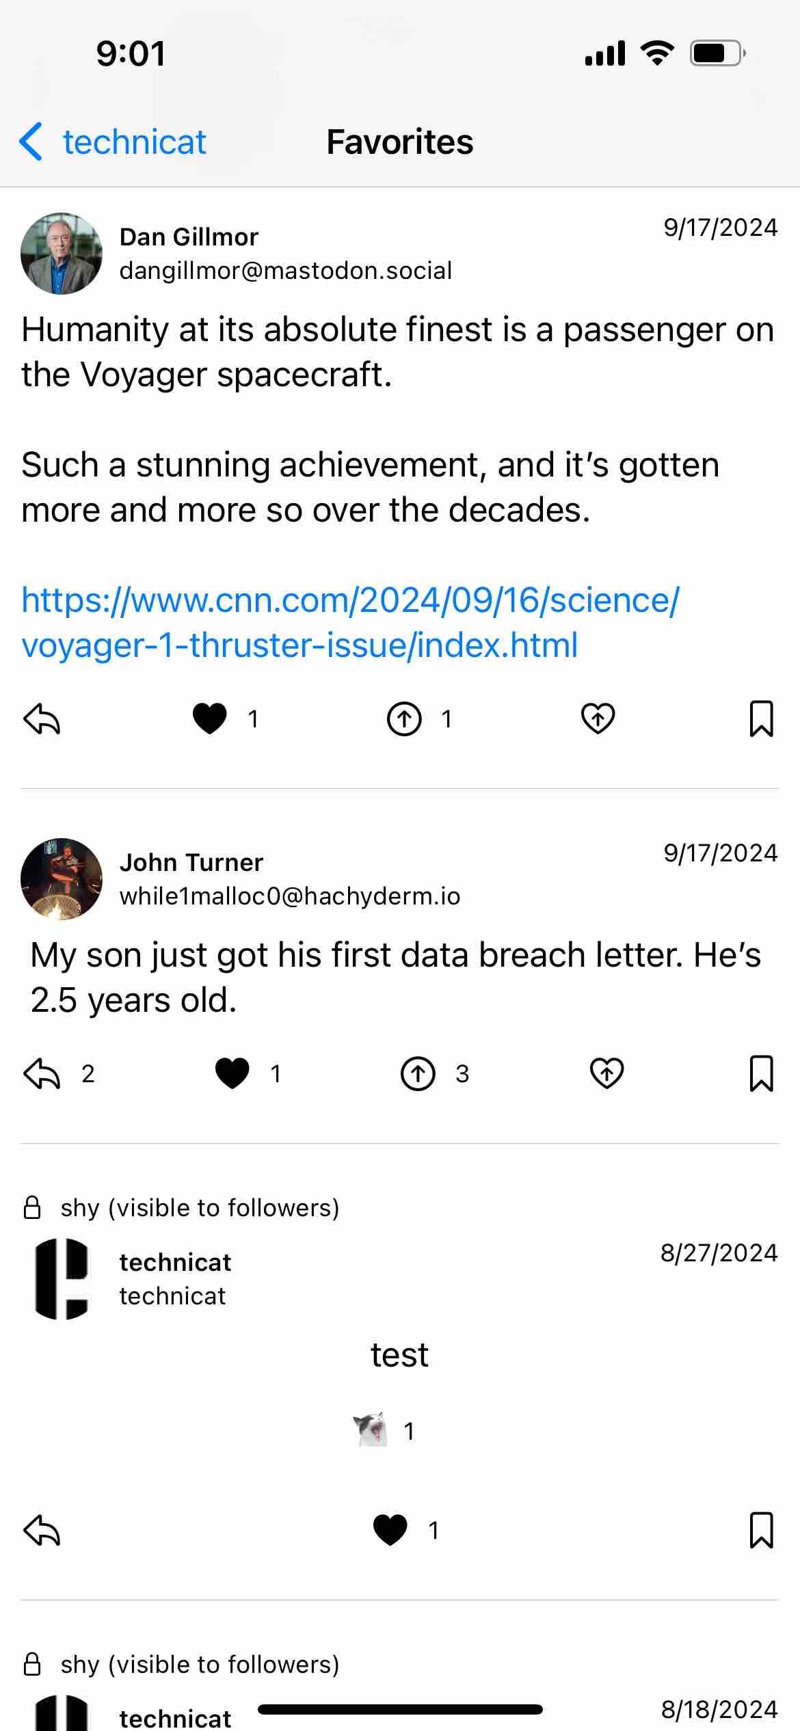Reply to John Turner's data breach post

[42, 1073]
